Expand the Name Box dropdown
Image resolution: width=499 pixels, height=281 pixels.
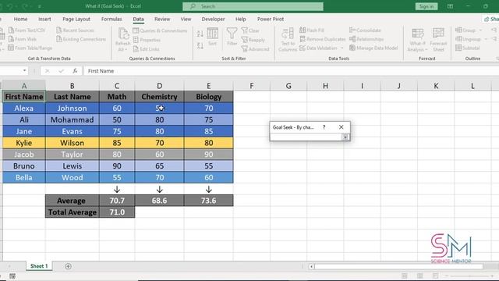click(24, 71)
